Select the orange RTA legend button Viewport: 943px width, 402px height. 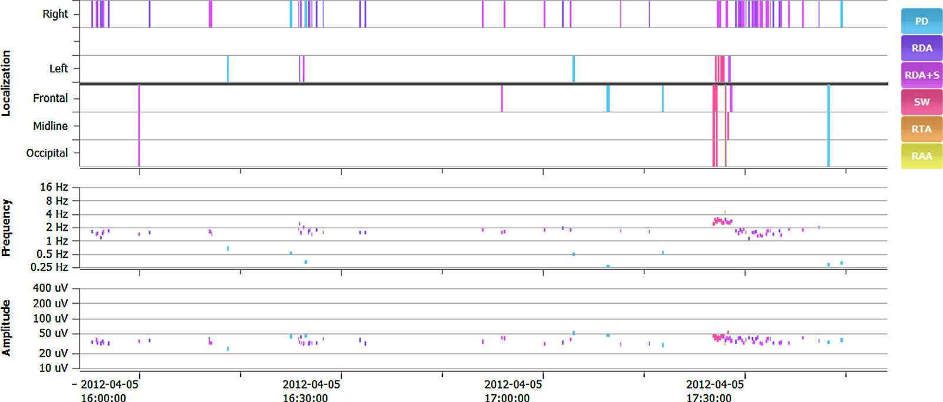(921, 129)
